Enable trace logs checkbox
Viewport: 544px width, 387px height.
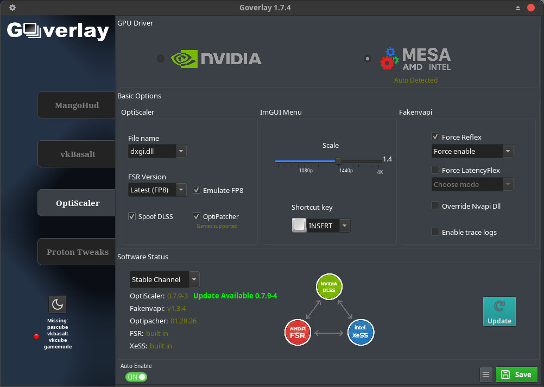(x=435, y=232)
